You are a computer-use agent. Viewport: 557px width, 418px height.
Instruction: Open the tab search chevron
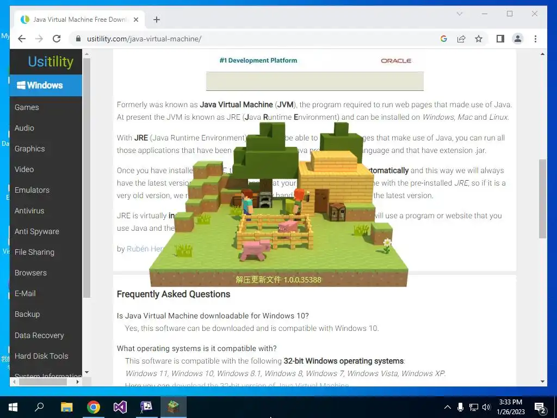click(x=459, y=14)
